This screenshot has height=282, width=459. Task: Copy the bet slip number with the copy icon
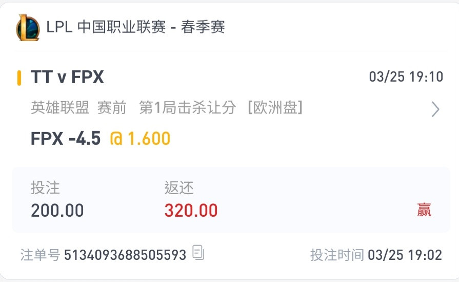click(198, 252)
